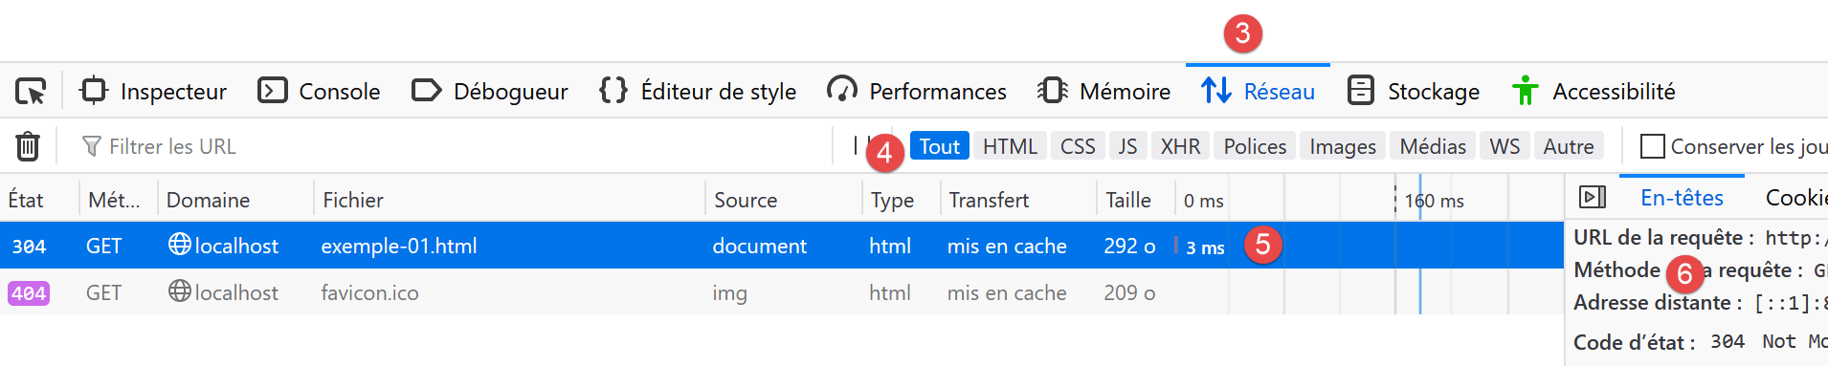This screenshot has height=366, width=1828.
Task: Sort by the Type column header
Action: click(x=900, y=200)
